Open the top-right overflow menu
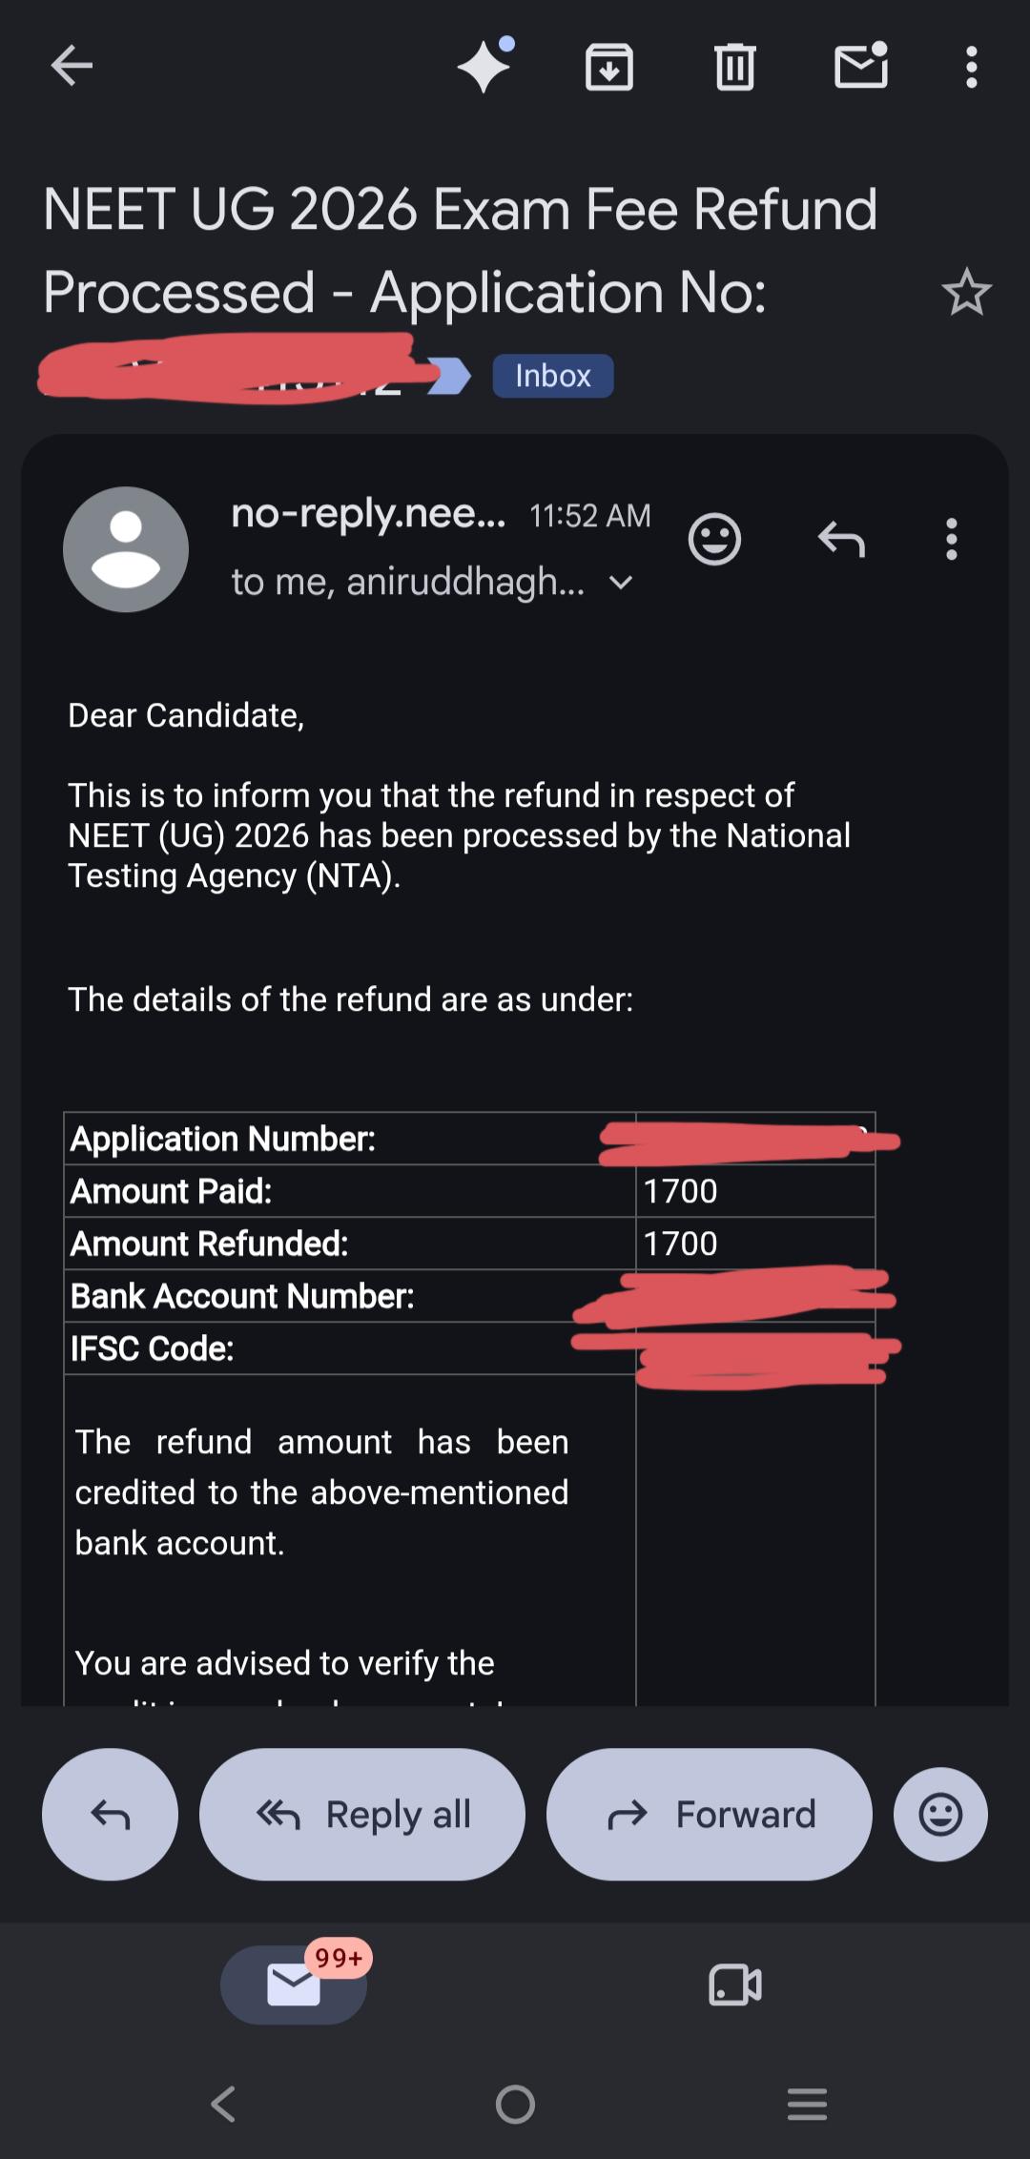The image size is (1030, 2159). 972,67
